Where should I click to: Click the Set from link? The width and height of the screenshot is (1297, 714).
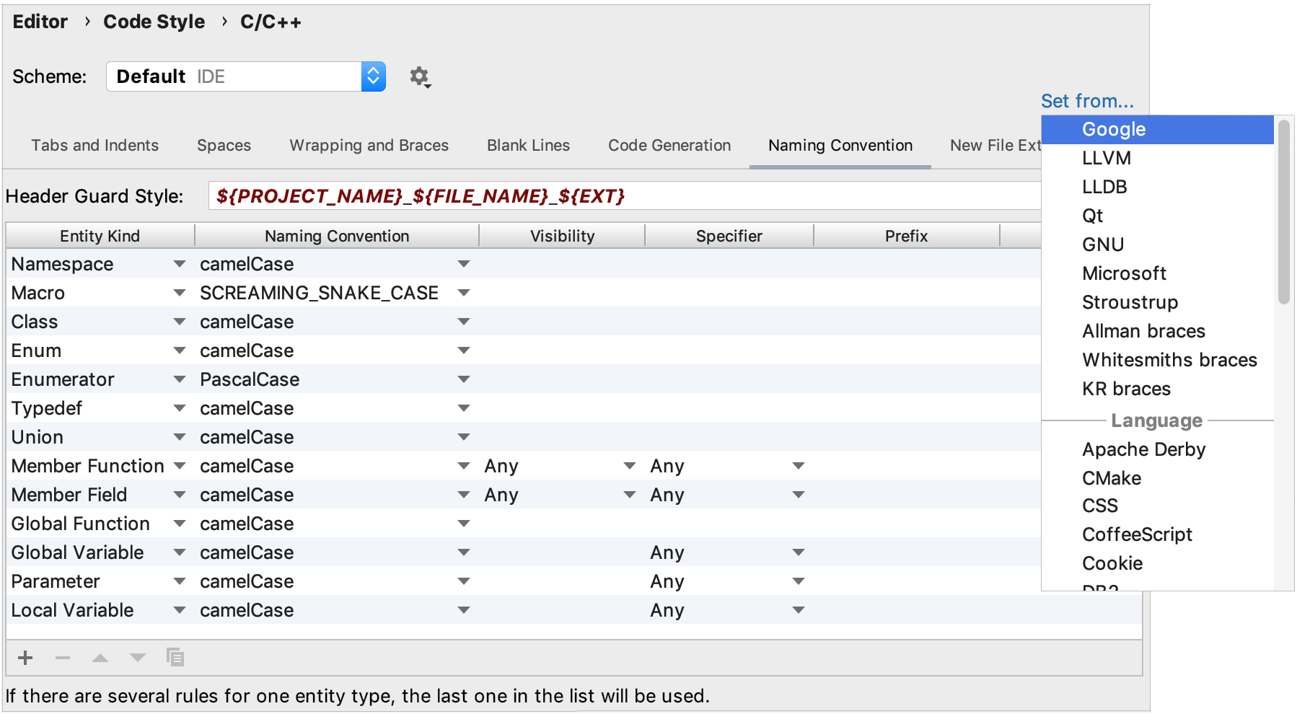(1087, 101)
